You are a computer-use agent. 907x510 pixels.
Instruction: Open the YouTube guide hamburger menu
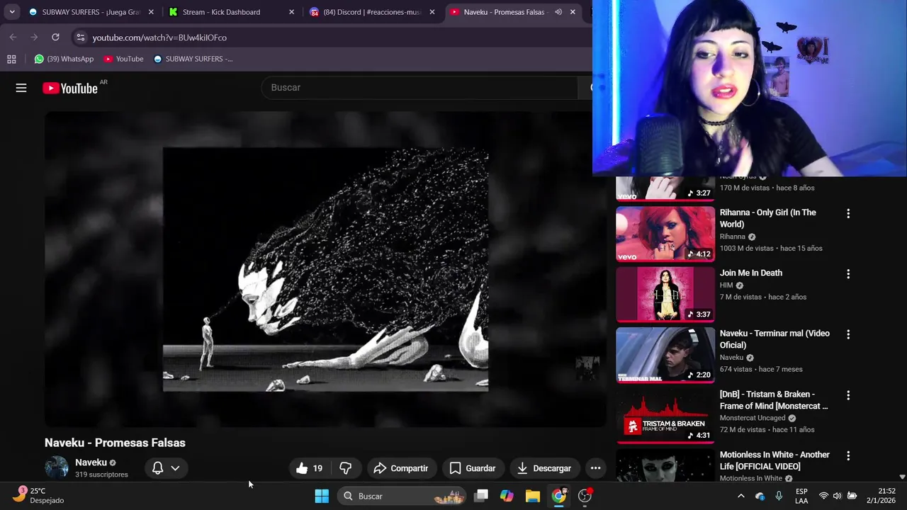(21, 88)
